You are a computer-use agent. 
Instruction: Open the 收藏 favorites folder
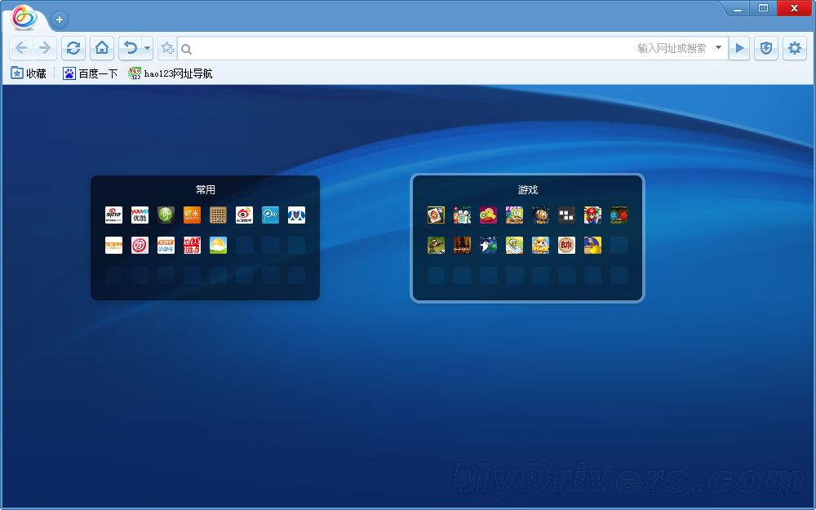click(29, 73)
